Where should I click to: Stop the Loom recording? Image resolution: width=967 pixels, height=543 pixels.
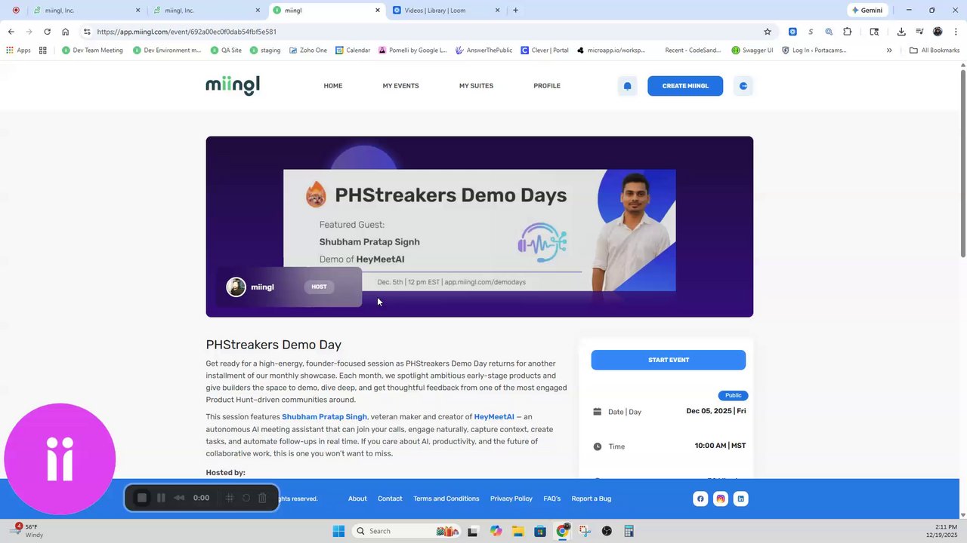pos(141,498)
